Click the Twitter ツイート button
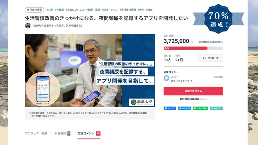Screen dimensions: 258x145 tap(184, 108)
